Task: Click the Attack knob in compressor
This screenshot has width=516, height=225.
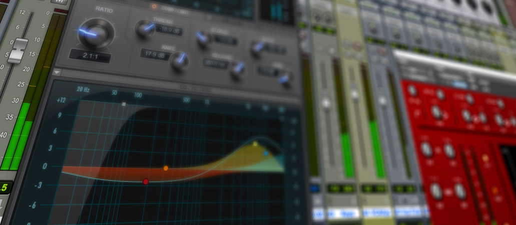Action: pyautogui.click(x=203, y=39)
